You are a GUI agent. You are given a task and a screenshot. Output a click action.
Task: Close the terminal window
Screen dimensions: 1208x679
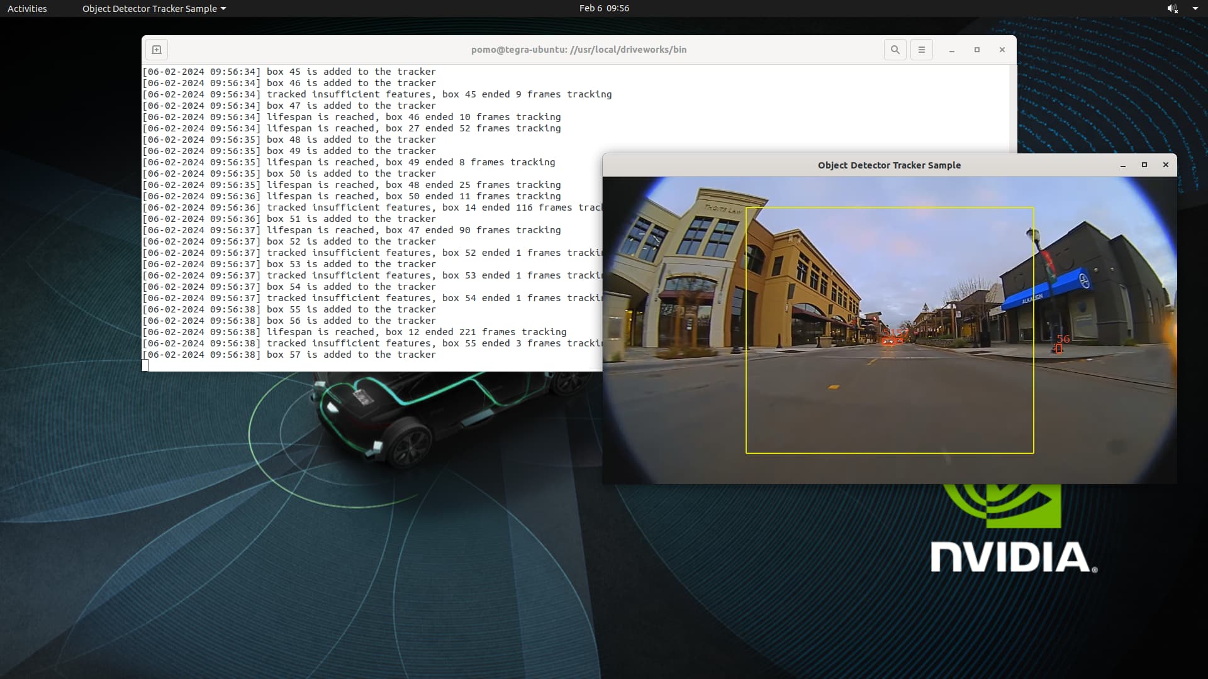pos(1002,50)
